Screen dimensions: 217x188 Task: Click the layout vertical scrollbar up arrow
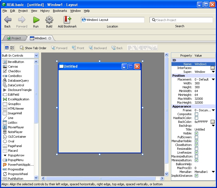[x=167, y=55]
